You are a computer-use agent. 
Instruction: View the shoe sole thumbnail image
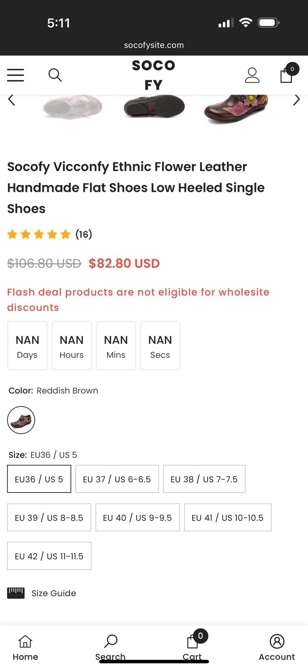tap(154, 107)
